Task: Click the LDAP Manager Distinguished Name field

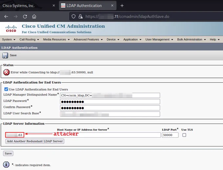Action: [110, 95]
